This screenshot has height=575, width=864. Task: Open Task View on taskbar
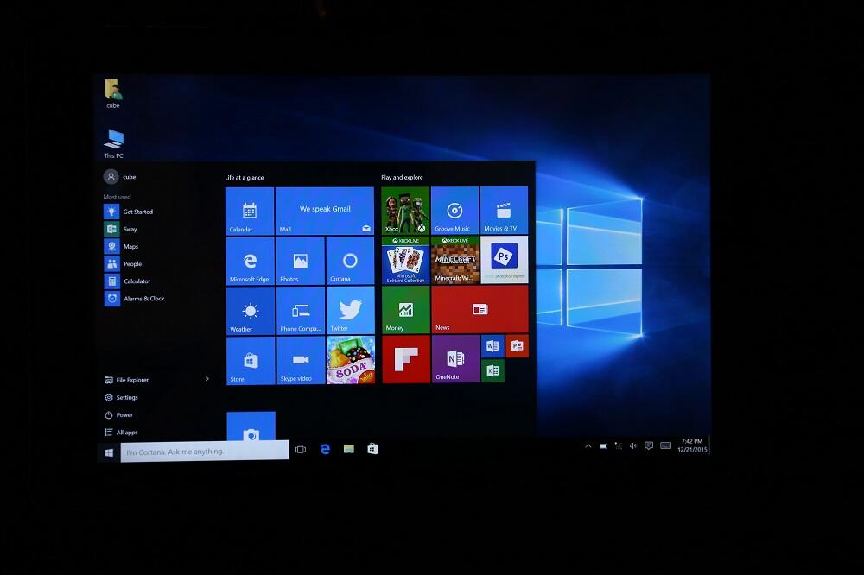[x=301, y=450]
